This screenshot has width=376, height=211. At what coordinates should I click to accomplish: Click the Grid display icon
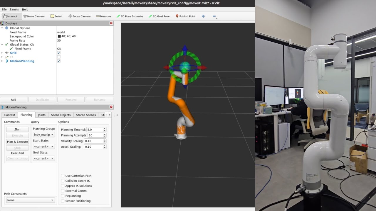click(7, 53)
